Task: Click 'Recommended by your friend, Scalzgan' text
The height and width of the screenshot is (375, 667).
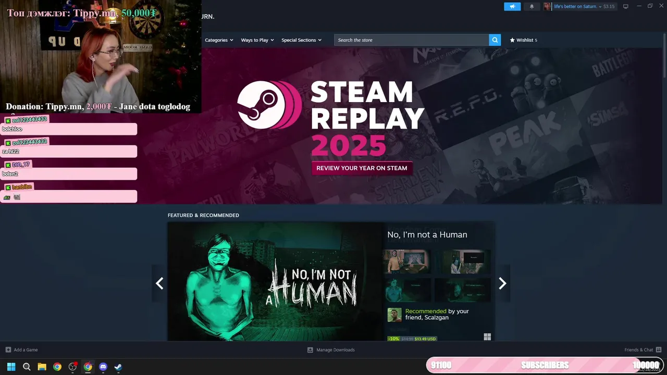Action: 437,315
